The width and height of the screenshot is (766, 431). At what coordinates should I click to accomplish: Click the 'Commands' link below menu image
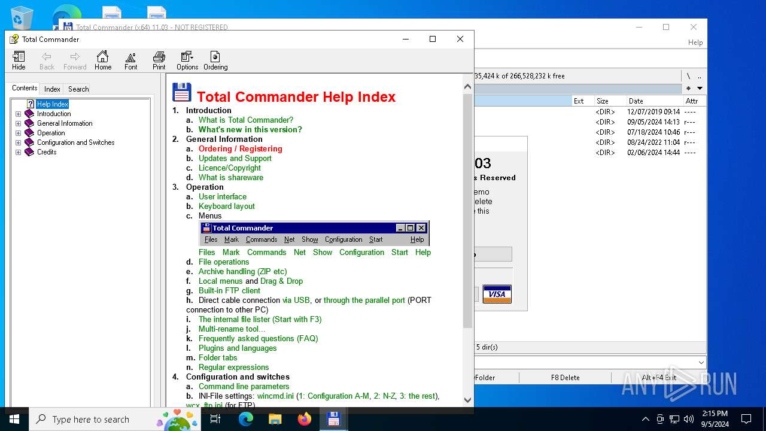267,252
